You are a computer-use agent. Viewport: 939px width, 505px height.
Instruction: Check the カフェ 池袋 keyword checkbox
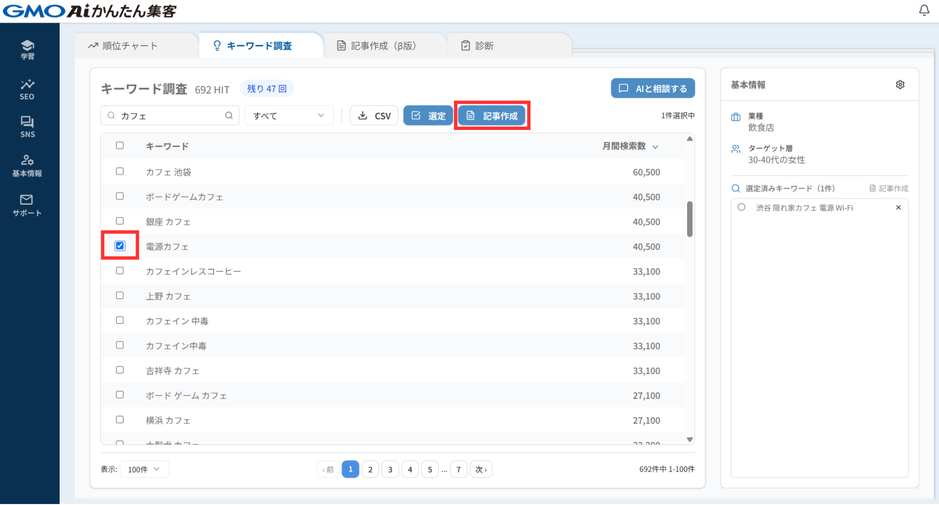coord(120,171)
